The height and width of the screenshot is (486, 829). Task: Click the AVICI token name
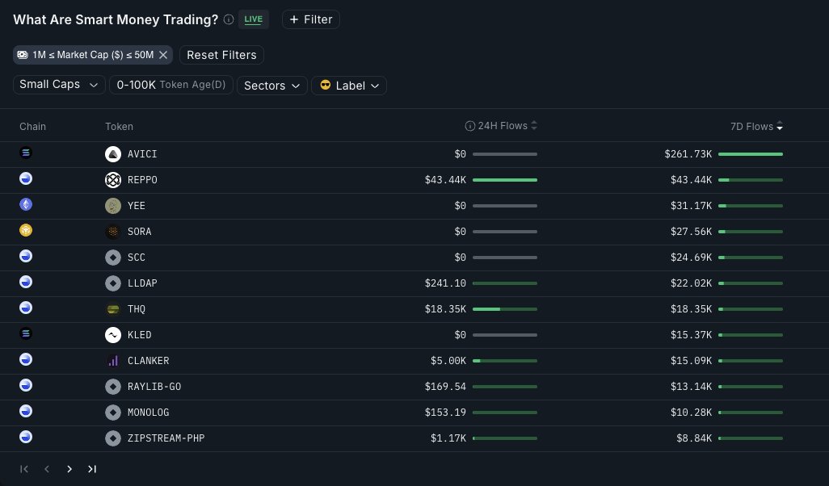142,154
